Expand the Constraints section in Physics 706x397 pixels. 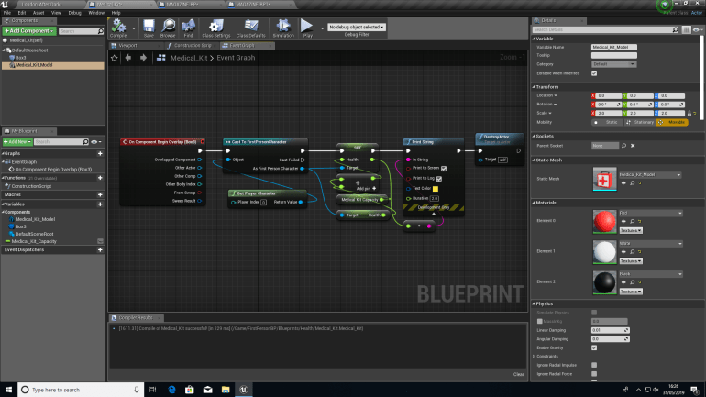click(x=534, y=357)
